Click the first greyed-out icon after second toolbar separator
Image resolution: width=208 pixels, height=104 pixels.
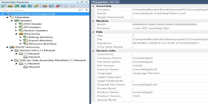[66, 6]
